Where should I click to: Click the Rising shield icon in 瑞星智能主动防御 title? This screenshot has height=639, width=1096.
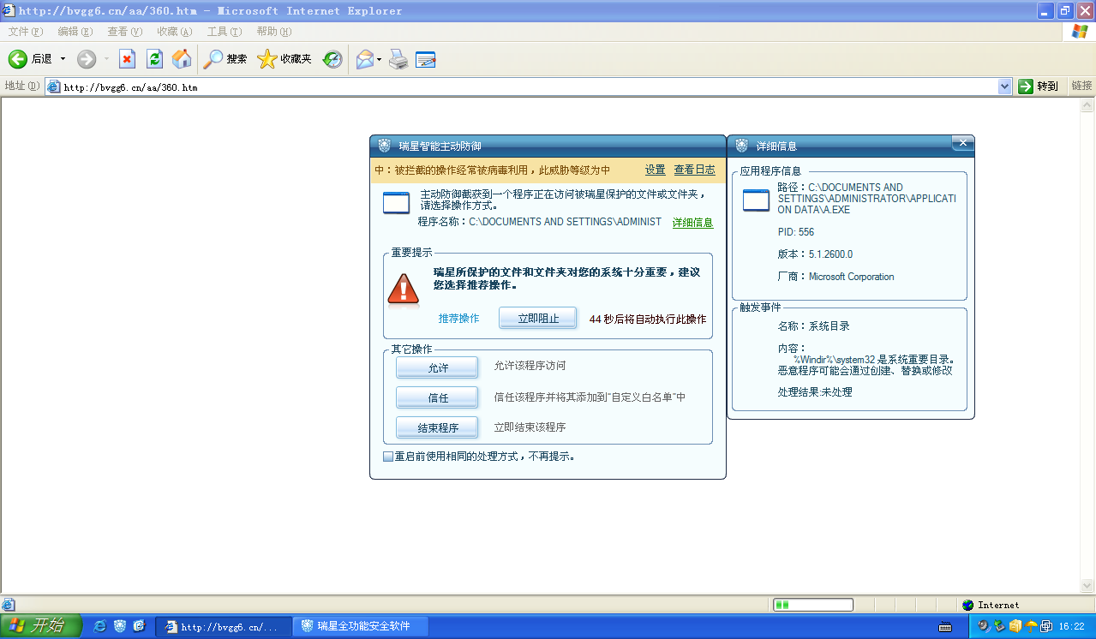(x=384, y=146)
